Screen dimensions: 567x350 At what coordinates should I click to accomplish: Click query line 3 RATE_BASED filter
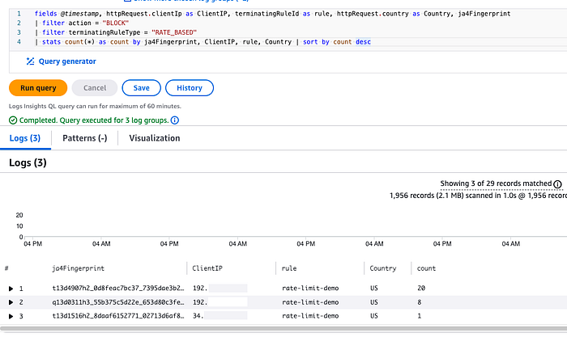pyautogui.click(x=116, y=32)
